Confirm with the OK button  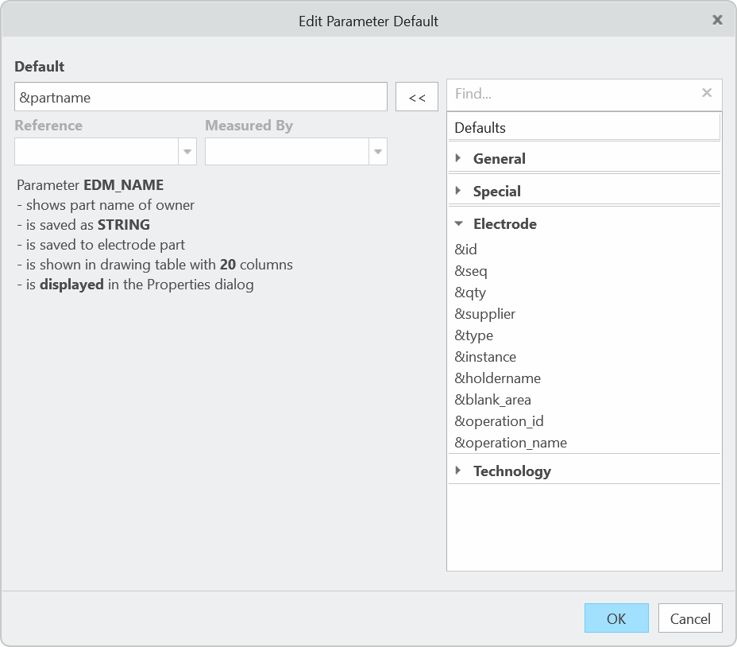point(616,618)
